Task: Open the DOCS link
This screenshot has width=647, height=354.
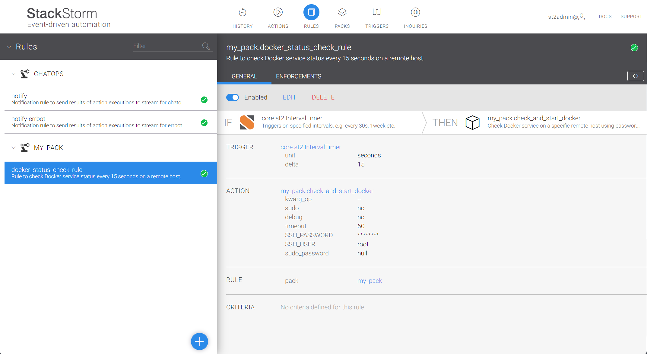Action: click(x=605, y=17)
